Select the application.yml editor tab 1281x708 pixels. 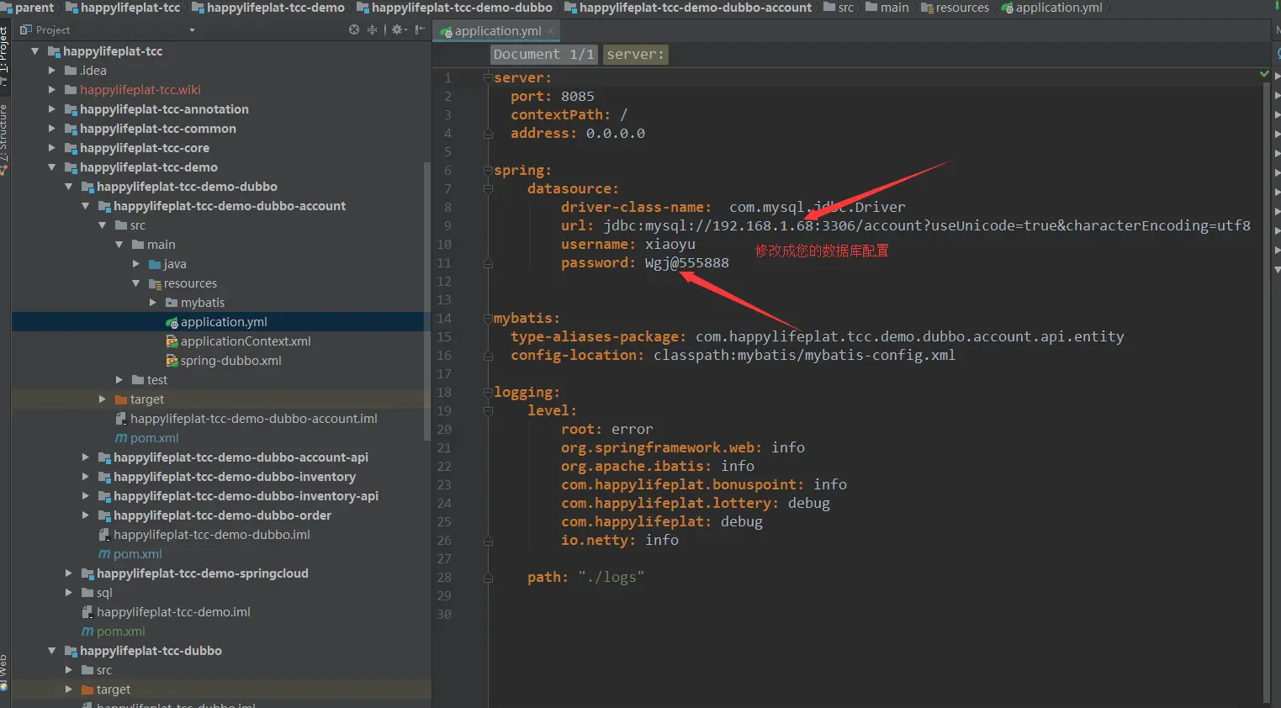(498, 31)
